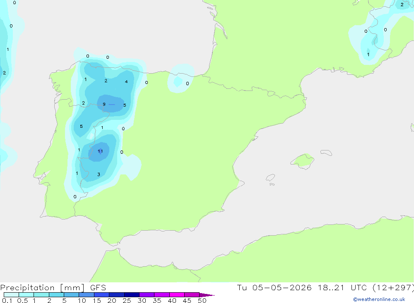
Task: Click the purple arrow tip beyond 50
Action: [207, 295]
